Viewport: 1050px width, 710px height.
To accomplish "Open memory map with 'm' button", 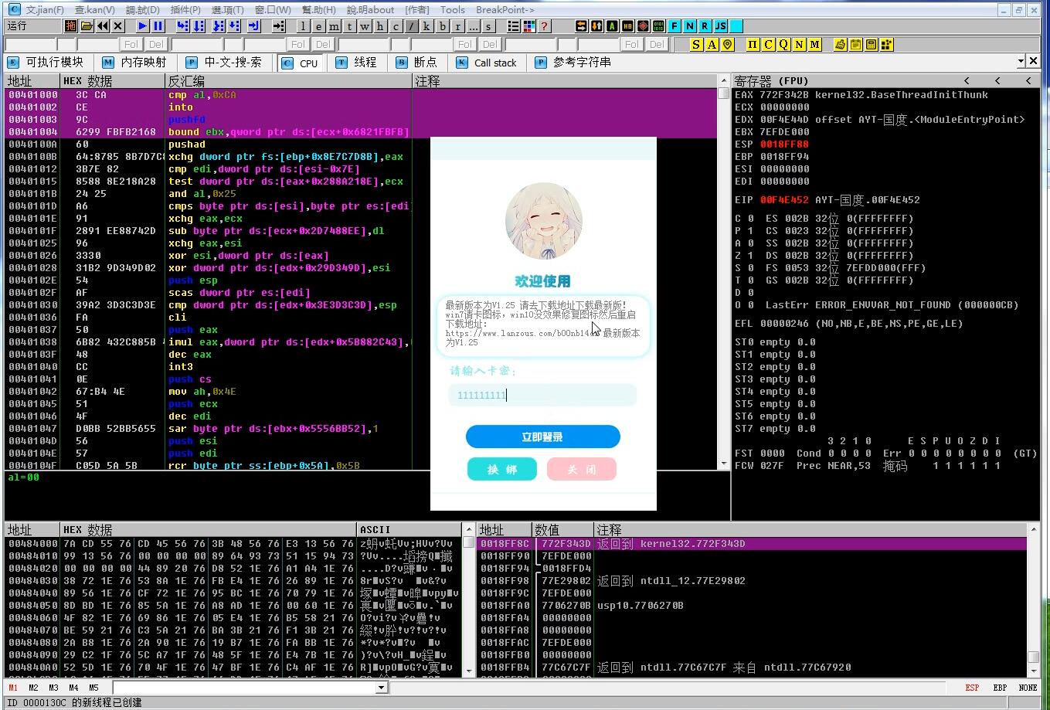I will pos(334,25).
